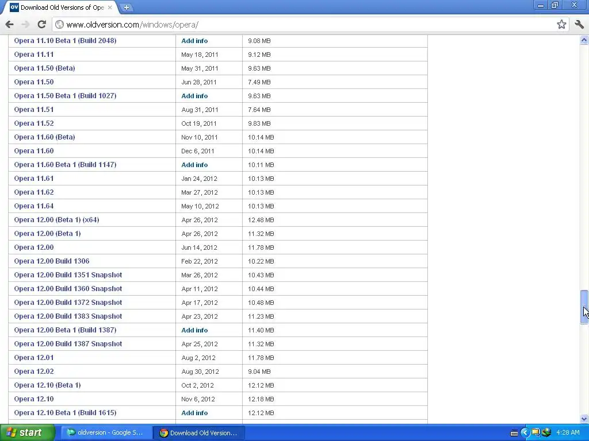Screen dimensions: 589x441
Task: Switch to oldversion Google Search taskbar window
Action: (106, 433)
